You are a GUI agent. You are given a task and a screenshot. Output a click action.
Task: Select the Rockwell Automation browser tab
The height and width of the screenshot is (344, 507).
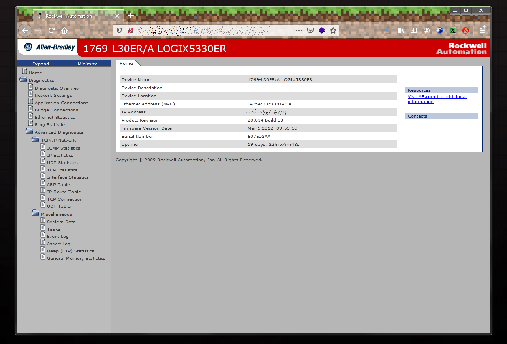[x=79, y=16]
